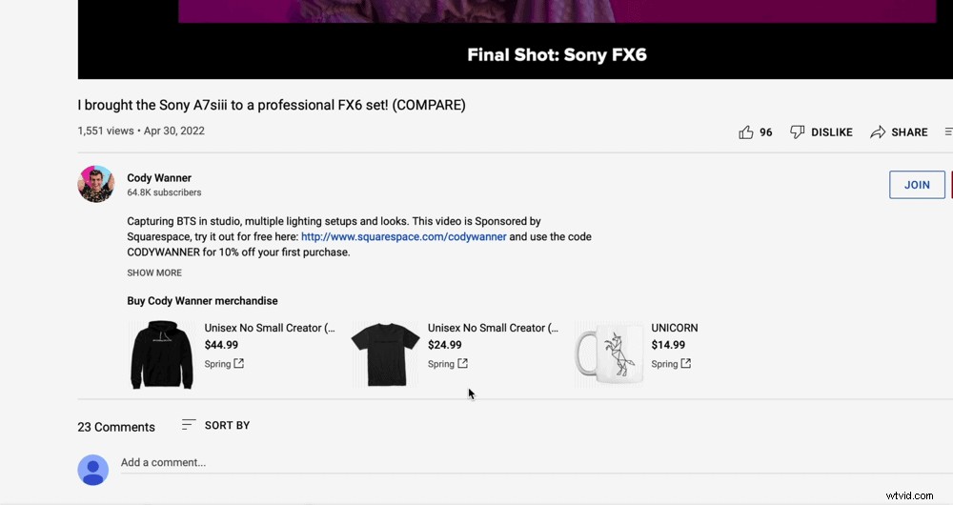Click the external link icon under UNICORN mug
This screenshot has height=505, width=953.
pos(685,363)
